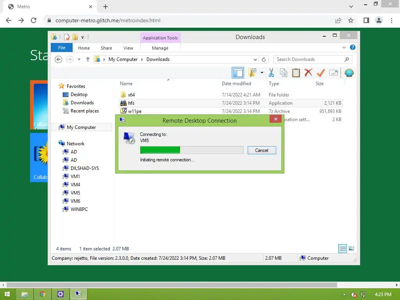Viewport: 400px width, 300px height.
Task: Select VM6 network computer
Action: coord(75,201)
